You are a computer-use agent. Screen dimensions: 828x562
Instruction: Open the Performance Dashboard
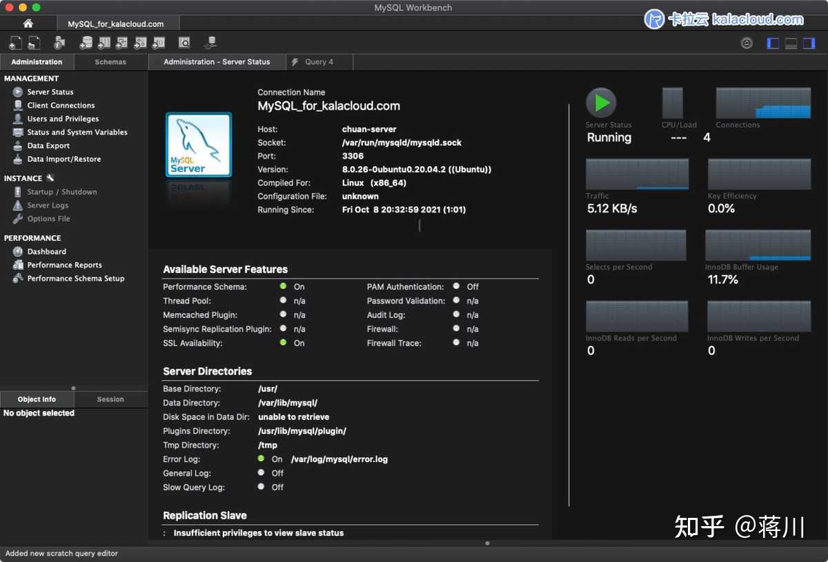tap(46, 251)
